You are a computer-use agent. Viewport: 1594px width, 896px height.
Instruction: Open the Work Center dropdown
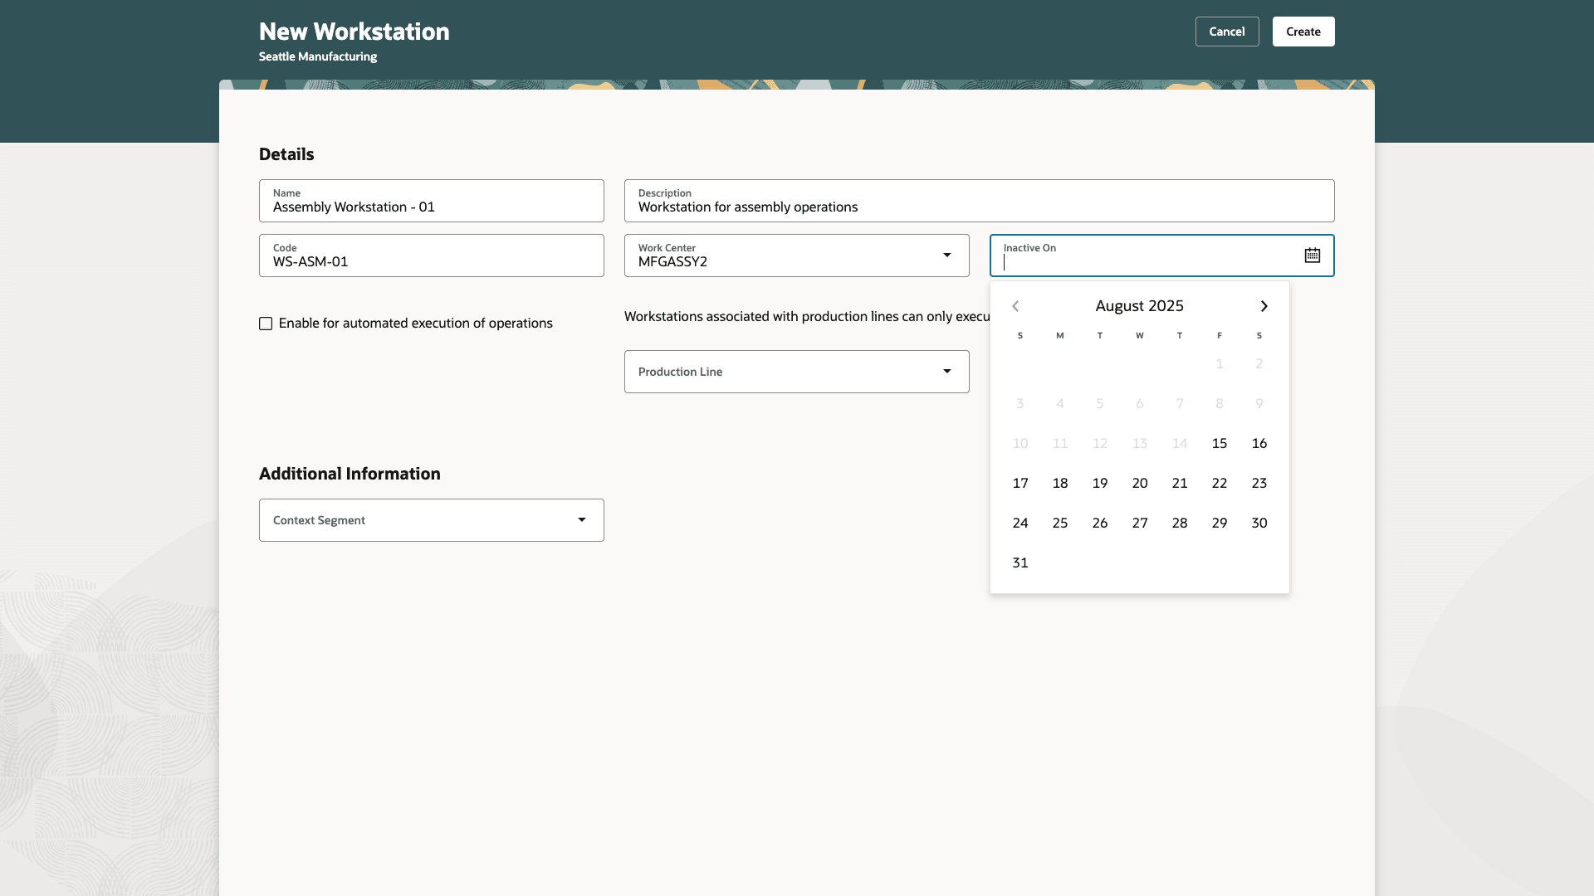947,256
